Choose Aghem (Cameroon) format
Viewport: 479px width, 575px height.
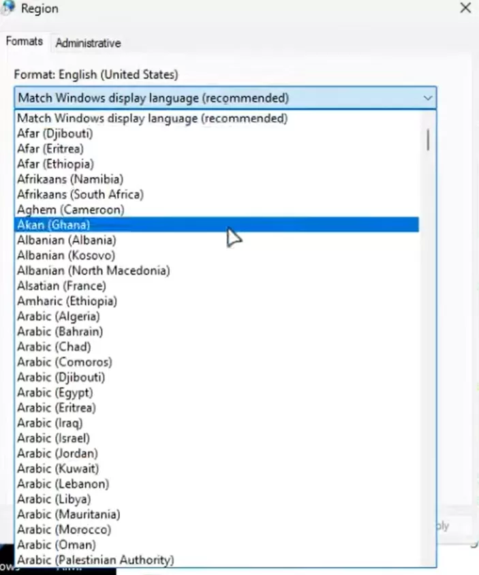[217, 210]
